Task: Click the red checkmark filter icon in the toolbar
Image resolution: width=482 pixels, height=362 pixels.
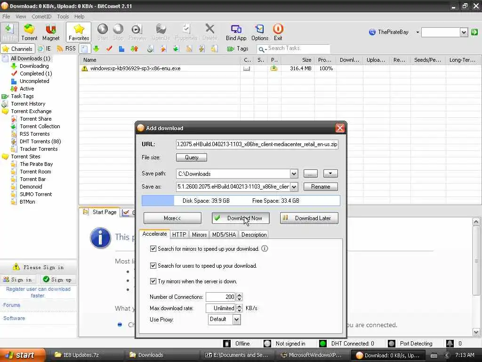Action: 109,49
